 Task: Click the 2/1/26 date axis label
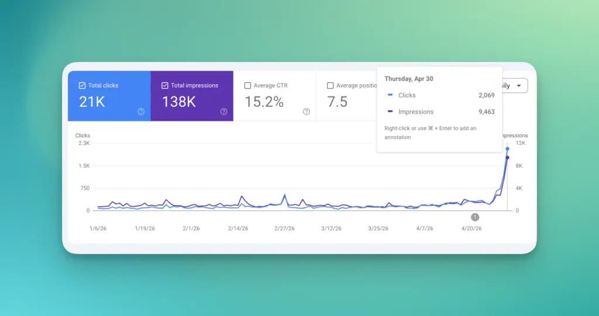(x=191, y=228)
